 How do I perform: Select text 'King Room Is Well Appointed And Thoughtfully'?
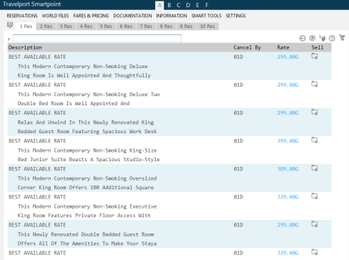click(x=84, y=75)
